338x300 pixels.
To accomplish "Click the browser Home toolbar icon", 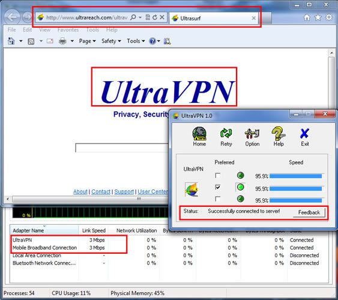I will pos(11,41).
